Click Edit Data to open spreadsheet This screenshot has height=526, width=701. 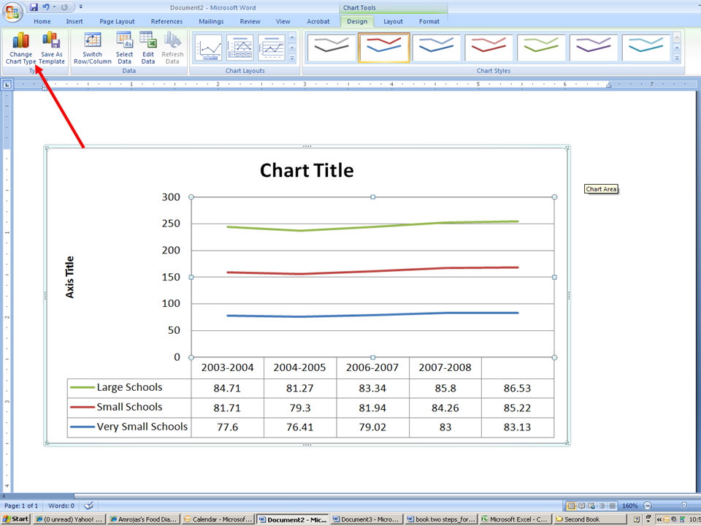pyautogui.click(x=148, y=48)
